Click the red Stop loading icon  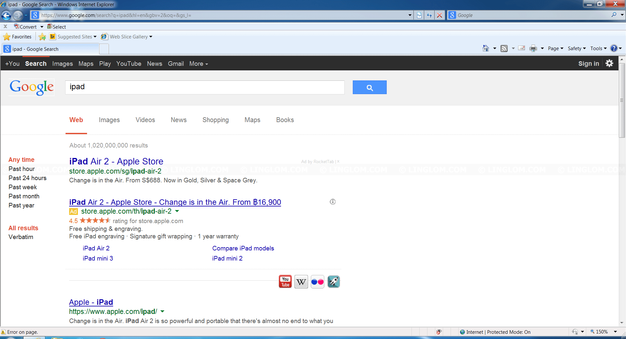(440, 15)
